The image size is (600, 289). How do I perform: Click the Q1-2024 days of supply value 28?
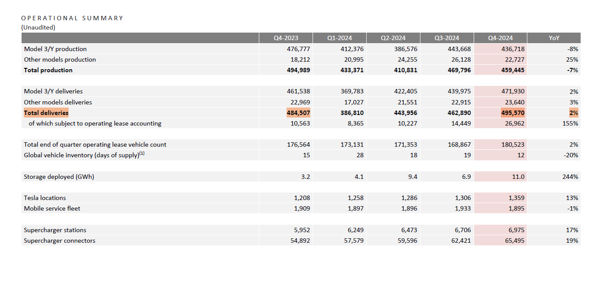pyautogui.click(x=360, y=155)
